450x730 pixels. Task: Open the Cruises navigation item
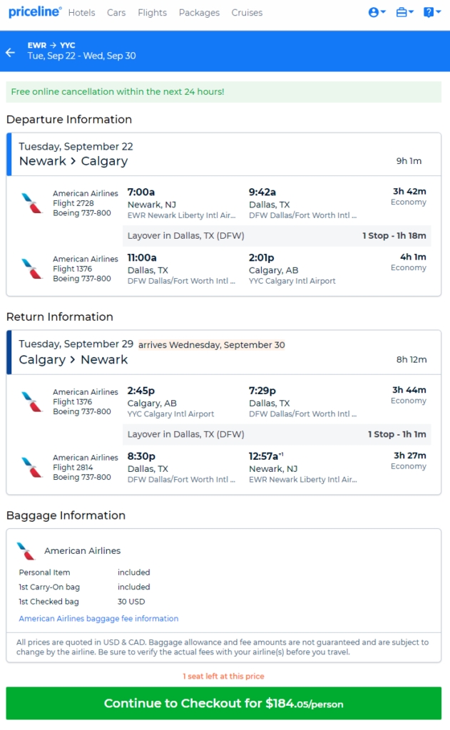click(247, 13)
